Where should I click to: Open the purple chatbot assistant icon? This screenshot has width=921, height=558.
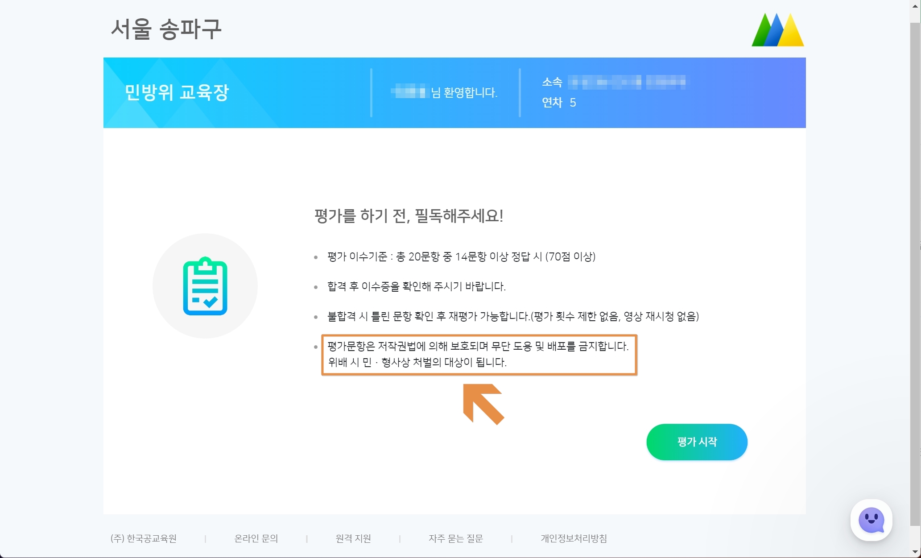pyautogui.click(x=871, y=520)
